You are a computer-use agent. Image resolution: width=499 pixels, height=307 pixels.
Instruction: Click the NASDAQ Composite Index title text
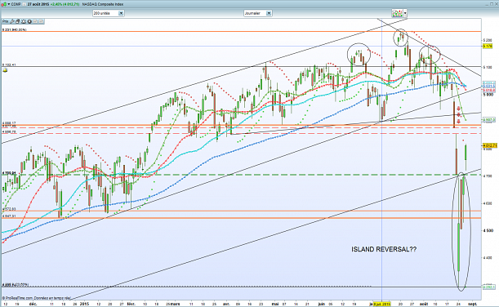tap(103, 4)
